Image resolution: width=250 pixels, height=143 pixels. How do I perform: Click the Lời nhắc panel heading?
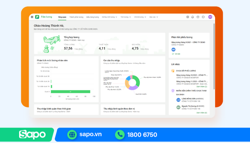(x=175, y=64)
